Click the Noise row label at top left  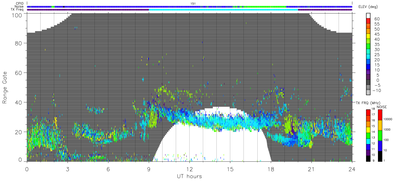[19, 6]
